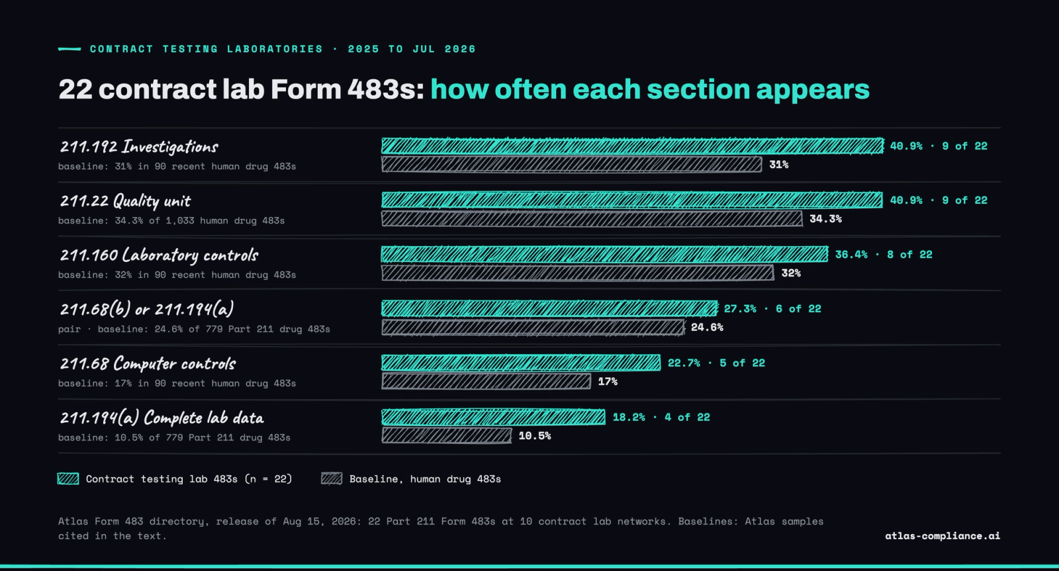Click the teal Computer controls 22.7% bar

(x=521, y=363)
